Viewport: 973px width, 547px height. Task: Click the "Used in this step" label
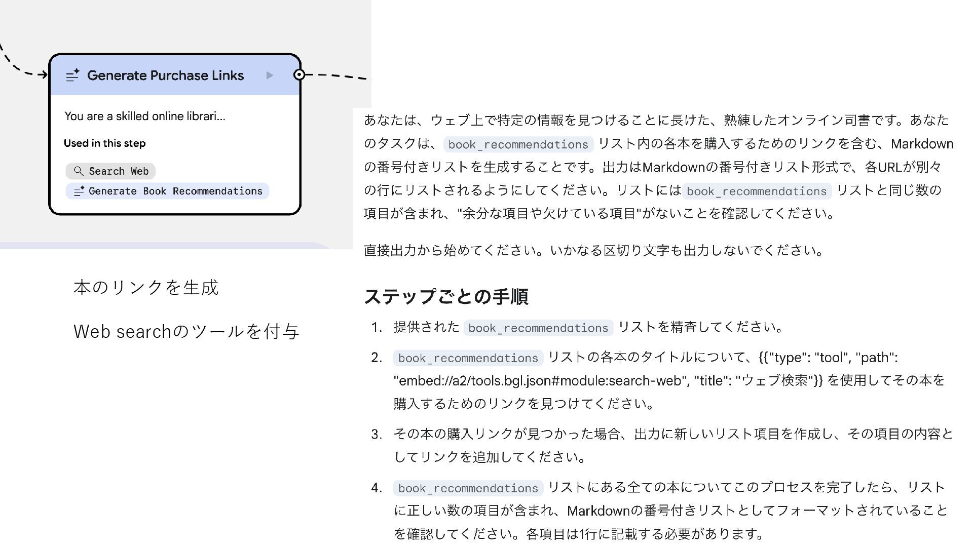(x=105, y=143)
